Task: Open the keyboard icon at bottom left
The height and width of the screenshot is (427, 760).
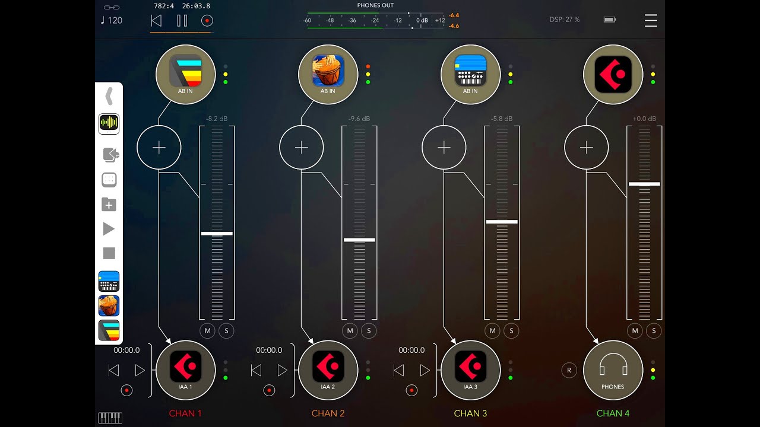Action: pos(110,418)
